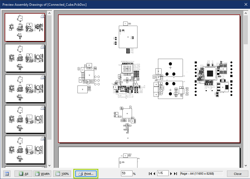Click the second page in the main preview

(149, 157)
